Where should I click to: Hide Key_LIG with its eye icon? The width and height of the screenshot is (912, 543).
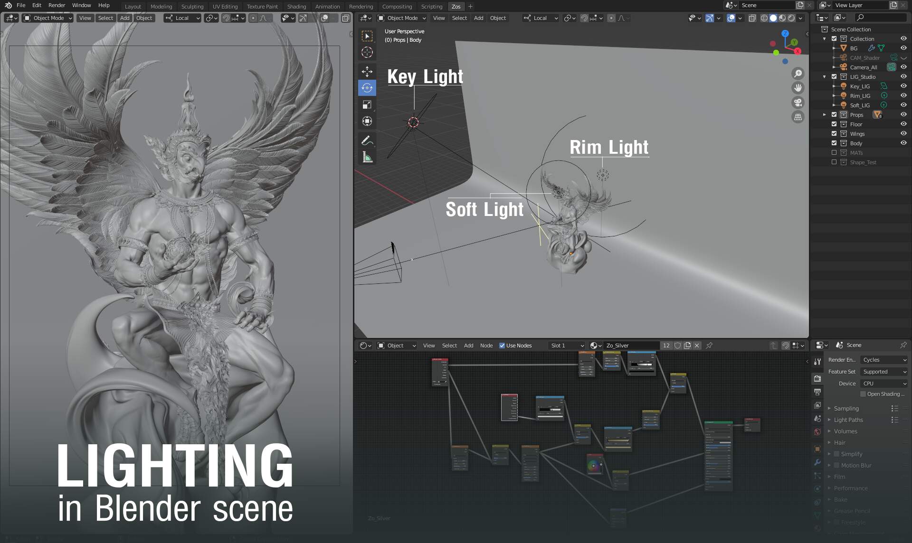pos(903,86)
